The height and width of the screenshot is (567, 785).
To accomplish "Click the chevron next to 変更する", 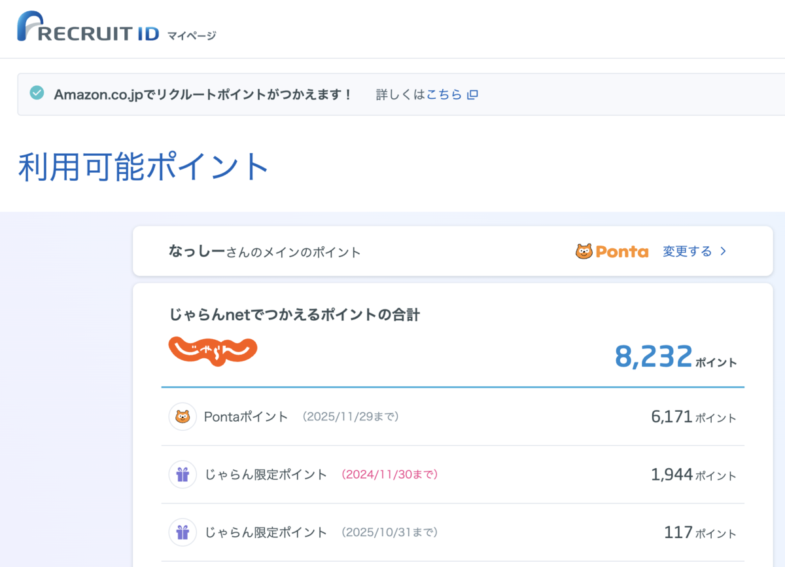I will [x=723, y=251].
